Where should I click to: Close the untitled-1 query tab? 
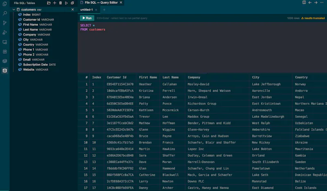96,10
